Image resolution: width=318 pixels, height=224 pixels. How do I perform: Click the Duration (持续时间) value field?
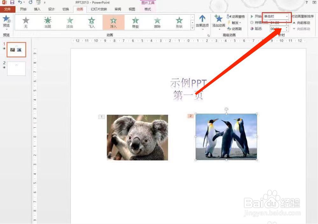(278, 23)
